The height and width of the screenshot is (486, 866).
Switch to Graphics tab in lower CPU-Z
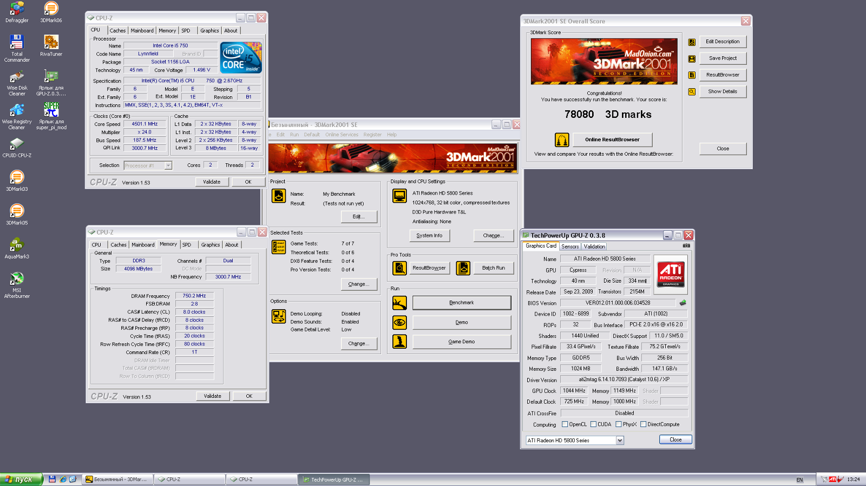point(211,245)
